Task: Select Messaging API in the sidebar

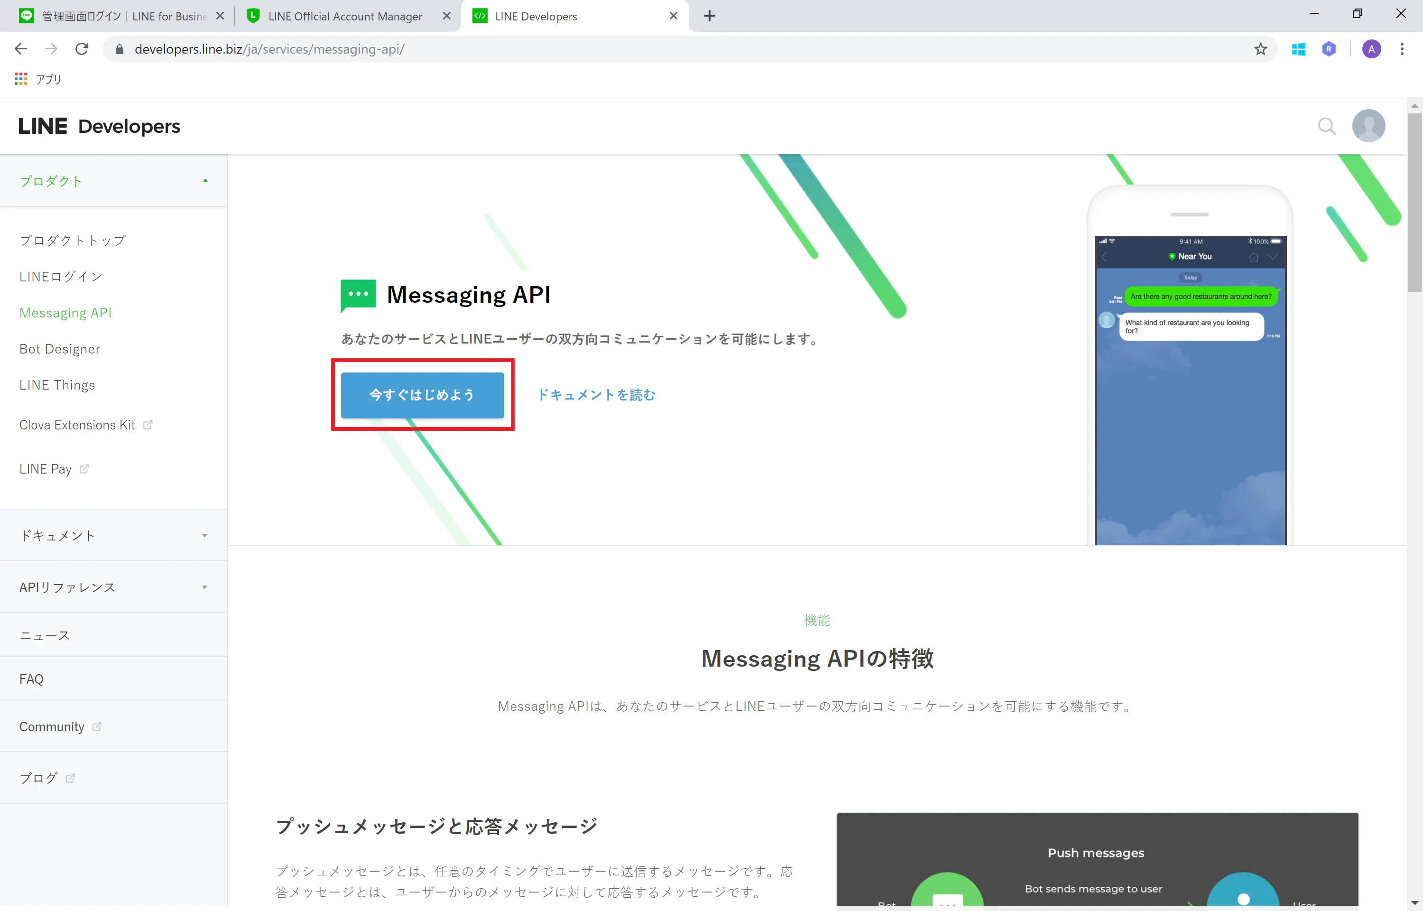Action: (x=65, y=312)
